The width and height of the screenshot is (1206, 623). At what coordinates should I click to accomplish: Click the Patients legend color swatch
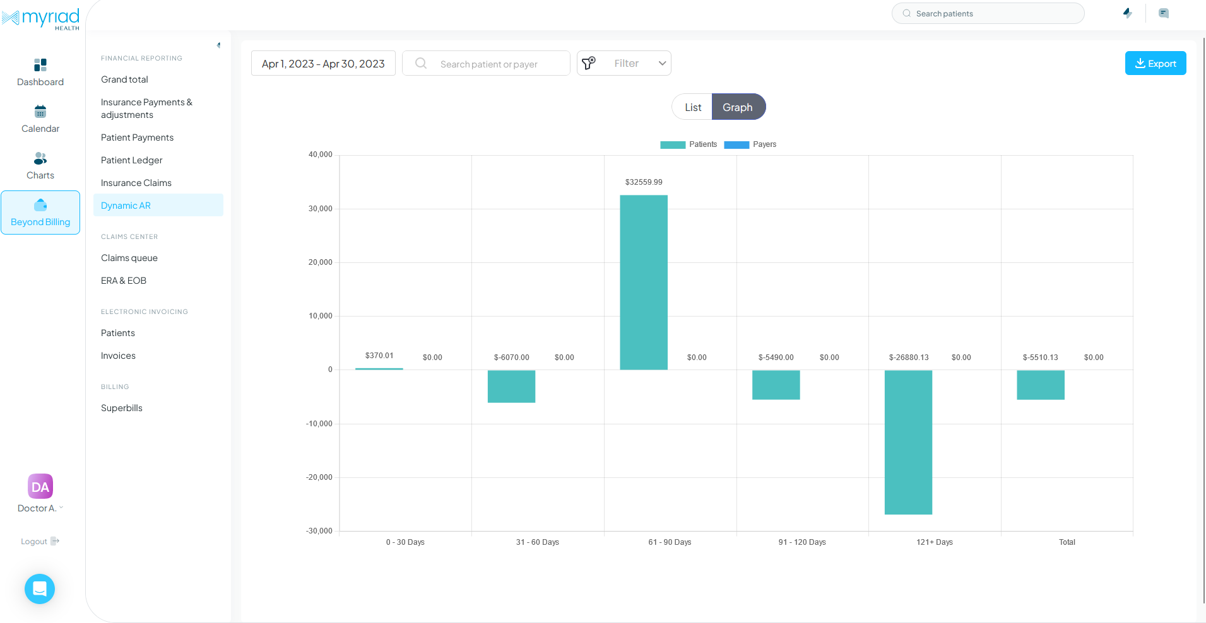(x=671, y=144)
